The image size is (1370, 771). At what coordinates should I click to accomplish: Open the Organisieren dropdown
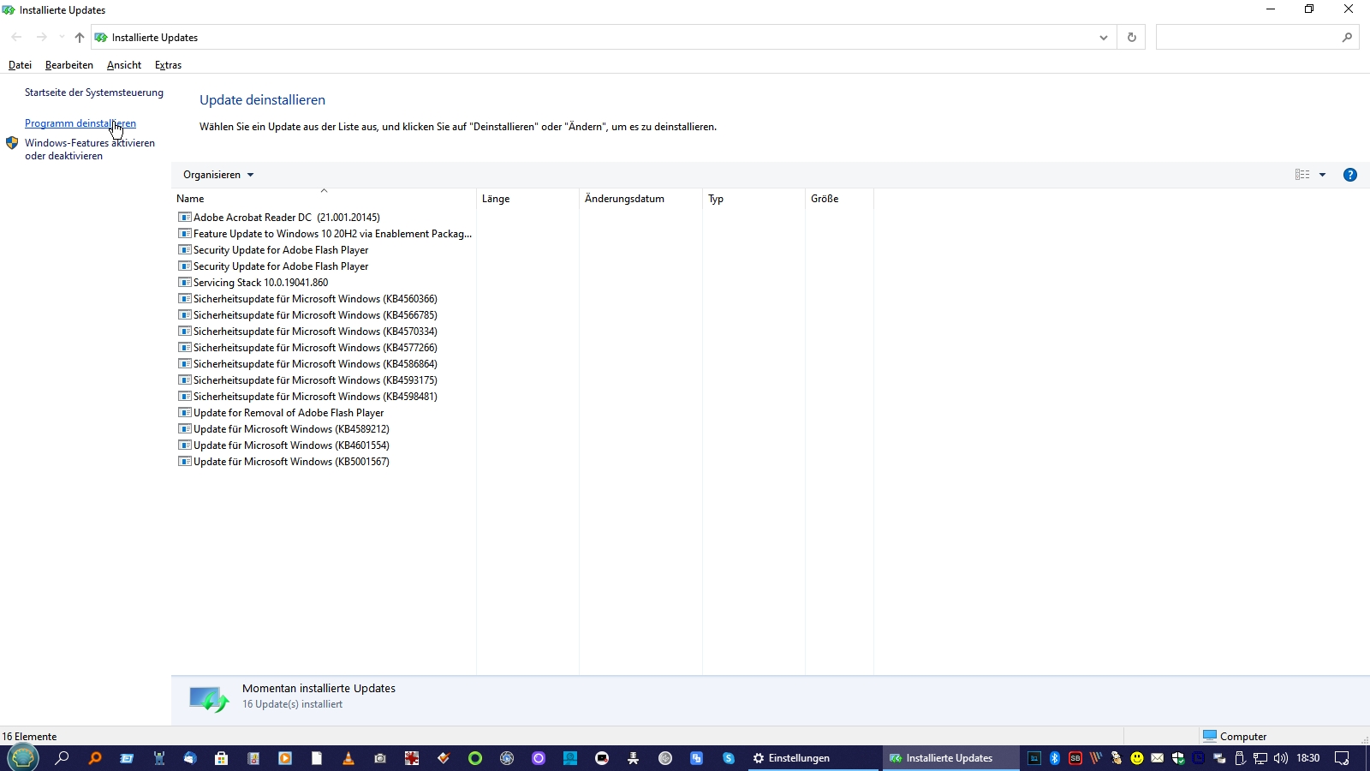pyautogui.click(x=218, y=175)
